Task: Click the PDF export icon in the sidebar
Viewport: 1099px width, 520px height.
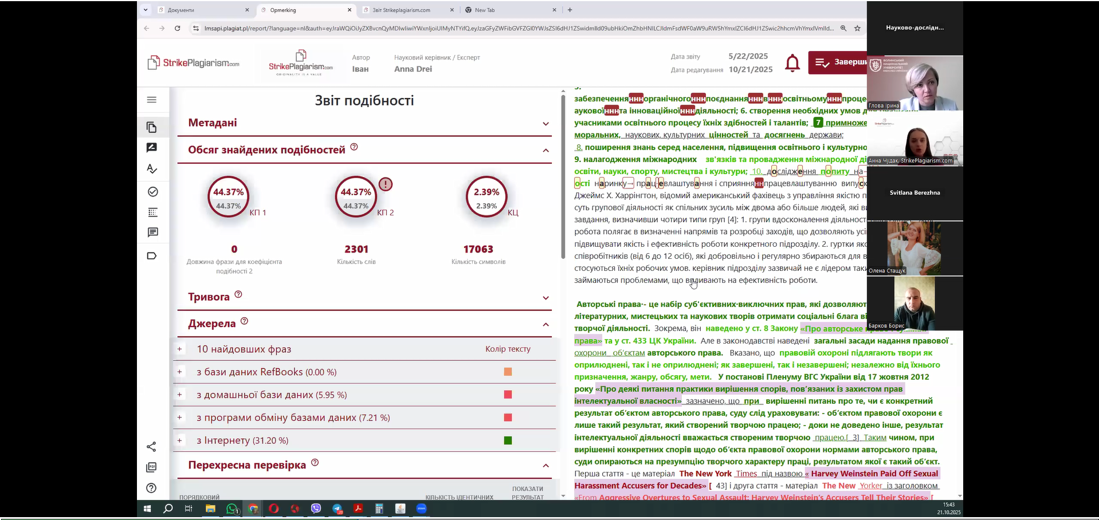Action: (152, 467)
